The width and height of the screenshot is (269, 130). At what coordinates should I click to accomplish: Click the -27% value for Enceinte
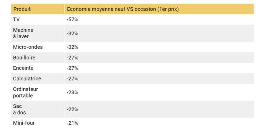(72, 68)
